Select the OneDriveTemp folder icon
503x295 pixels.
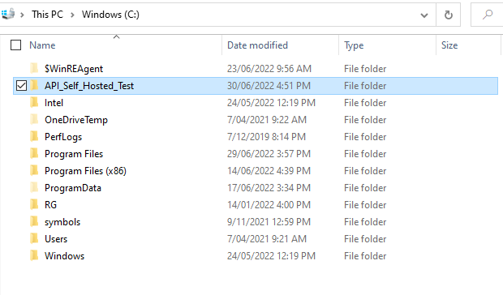tap(34, 119)
